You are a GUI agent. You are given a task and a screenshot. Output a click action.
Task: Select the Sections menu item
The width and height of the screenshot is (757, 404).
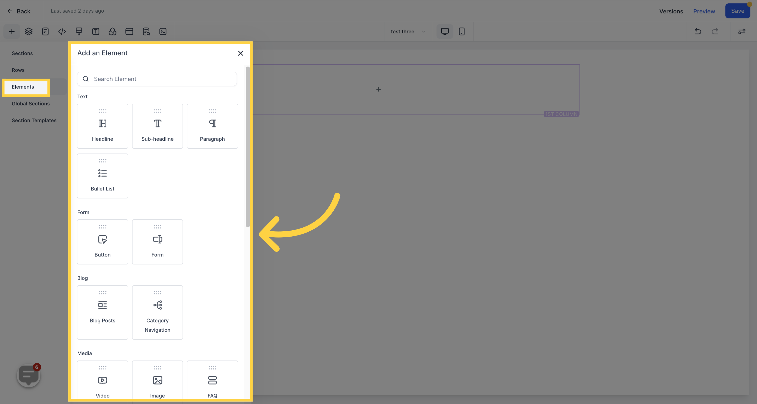tap(22, 53)
